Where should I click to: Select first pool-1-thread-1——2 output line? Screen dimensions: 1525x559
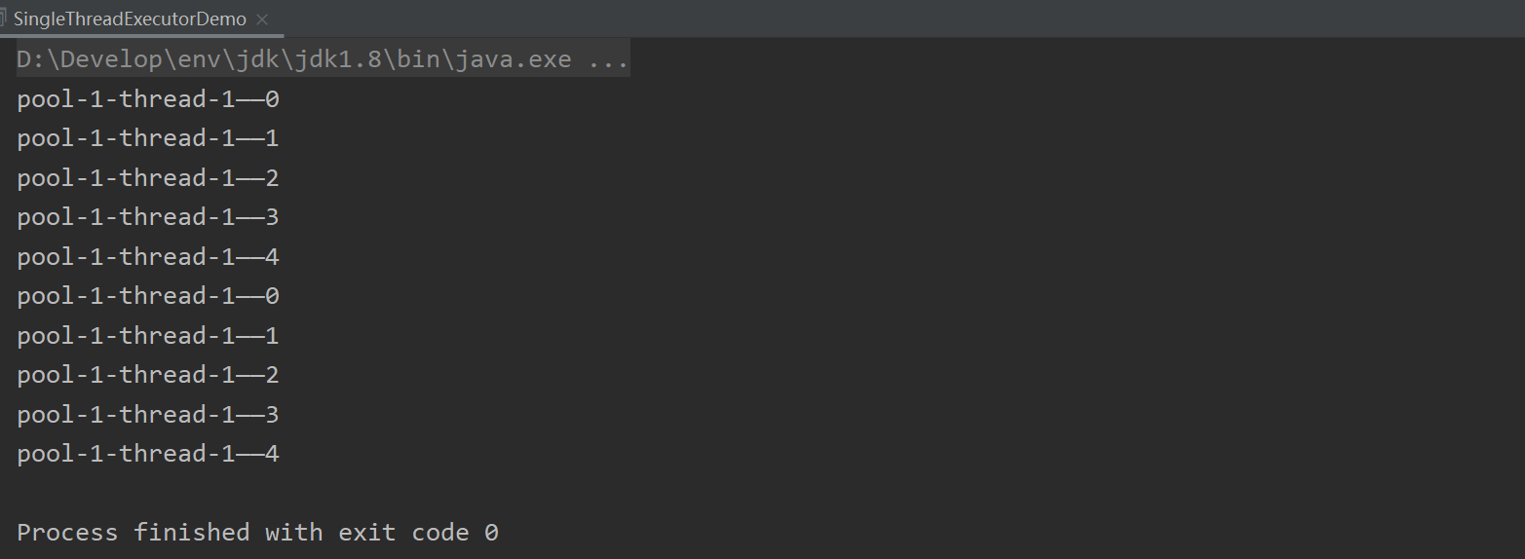click(x=148, y=178)
